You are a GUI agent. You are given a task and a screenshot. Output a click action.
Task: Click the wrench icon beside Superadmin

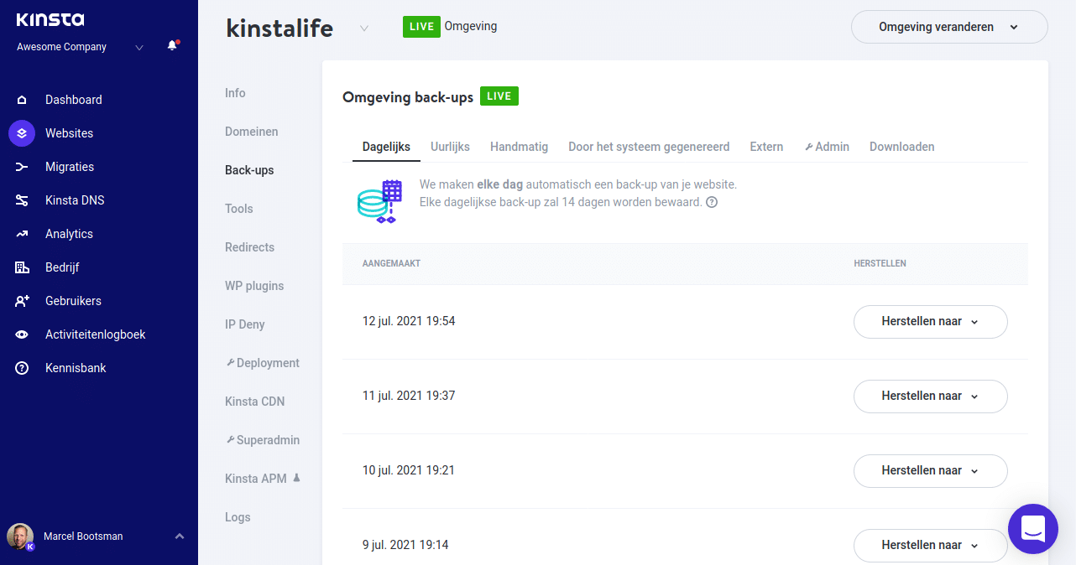click(230, 440)
